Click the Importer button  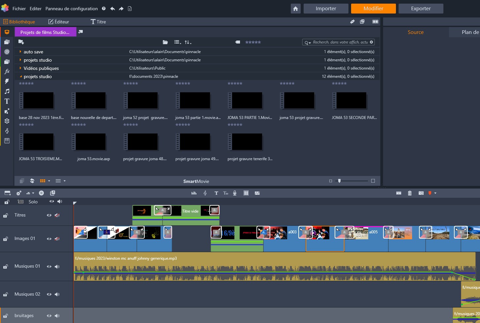coord(326,9)
